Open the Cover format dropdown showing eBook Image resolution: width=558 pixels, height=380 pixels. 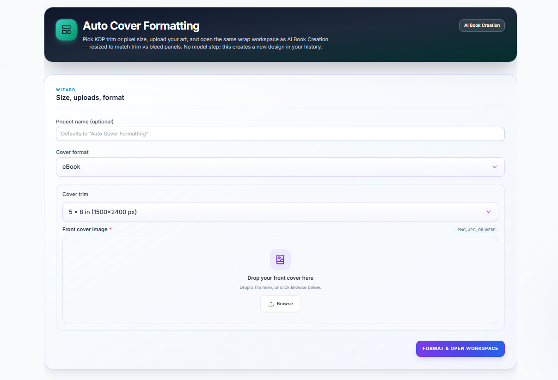tap(280, 166)
